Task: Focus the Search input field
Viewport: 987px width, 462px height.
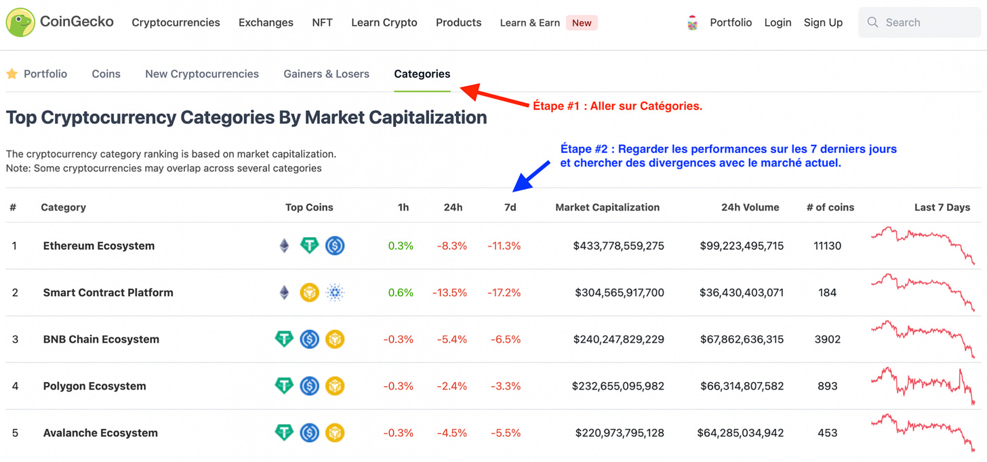Action: tap(919, 22)
